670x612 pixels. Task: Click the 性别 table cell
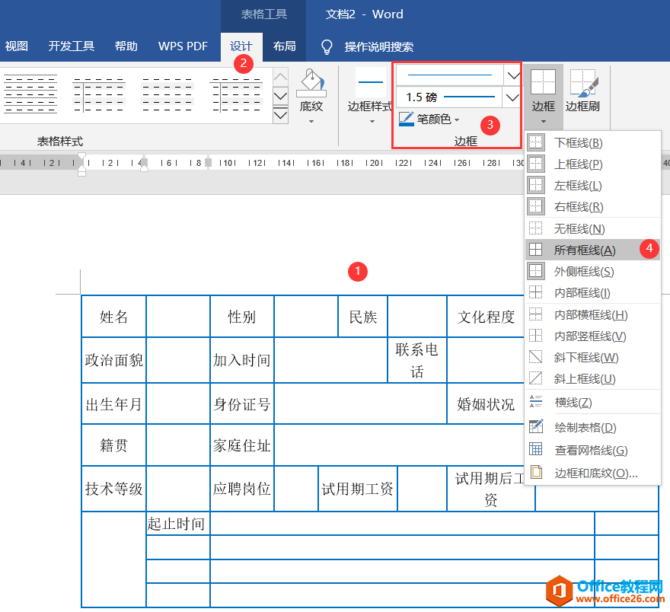click(x=242, y=317)
